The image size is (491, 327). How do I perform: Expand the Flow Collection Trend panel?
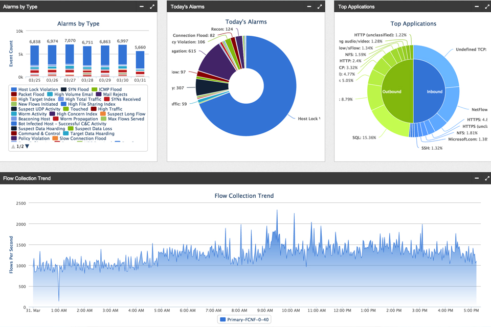pos(487,178)
